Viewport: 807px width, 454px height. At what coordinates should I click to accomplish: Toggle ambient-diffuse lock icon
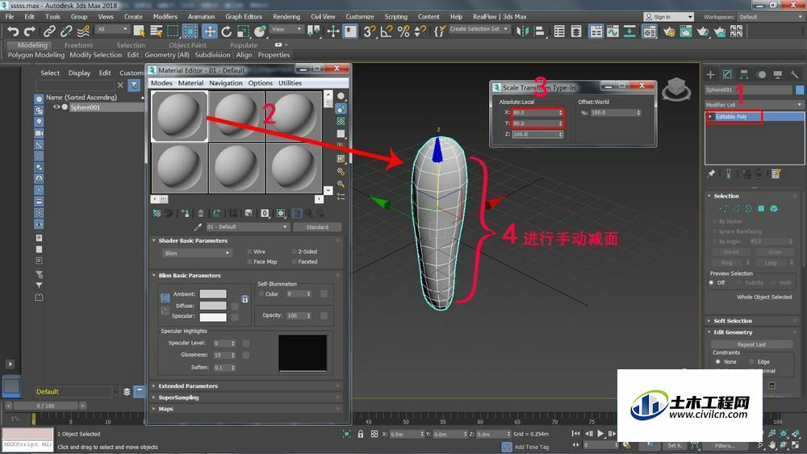pos(245,298)
